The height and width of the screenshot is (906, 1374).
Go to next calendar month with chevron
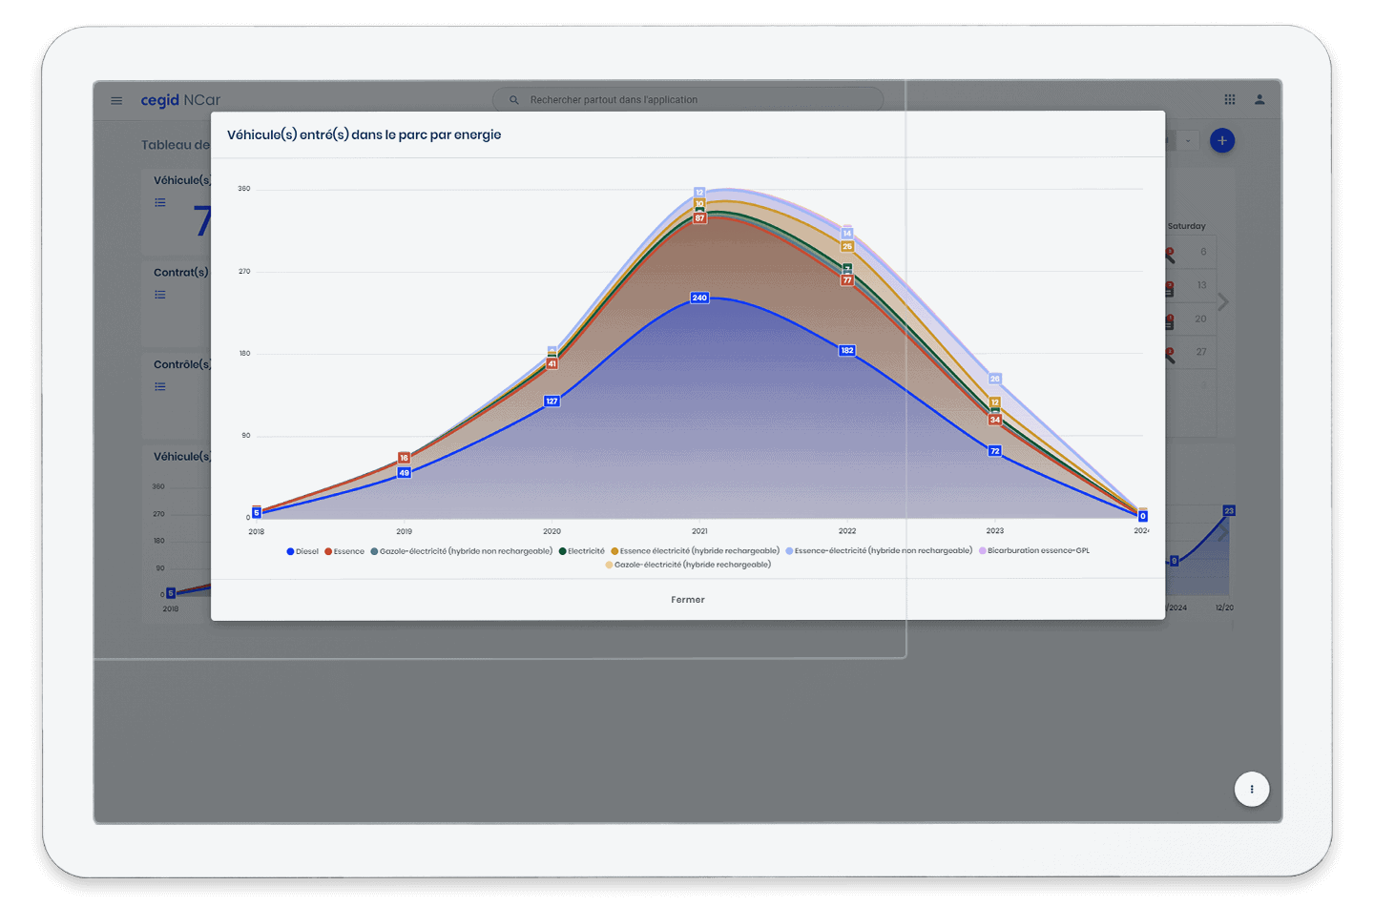coord(1223,302)
